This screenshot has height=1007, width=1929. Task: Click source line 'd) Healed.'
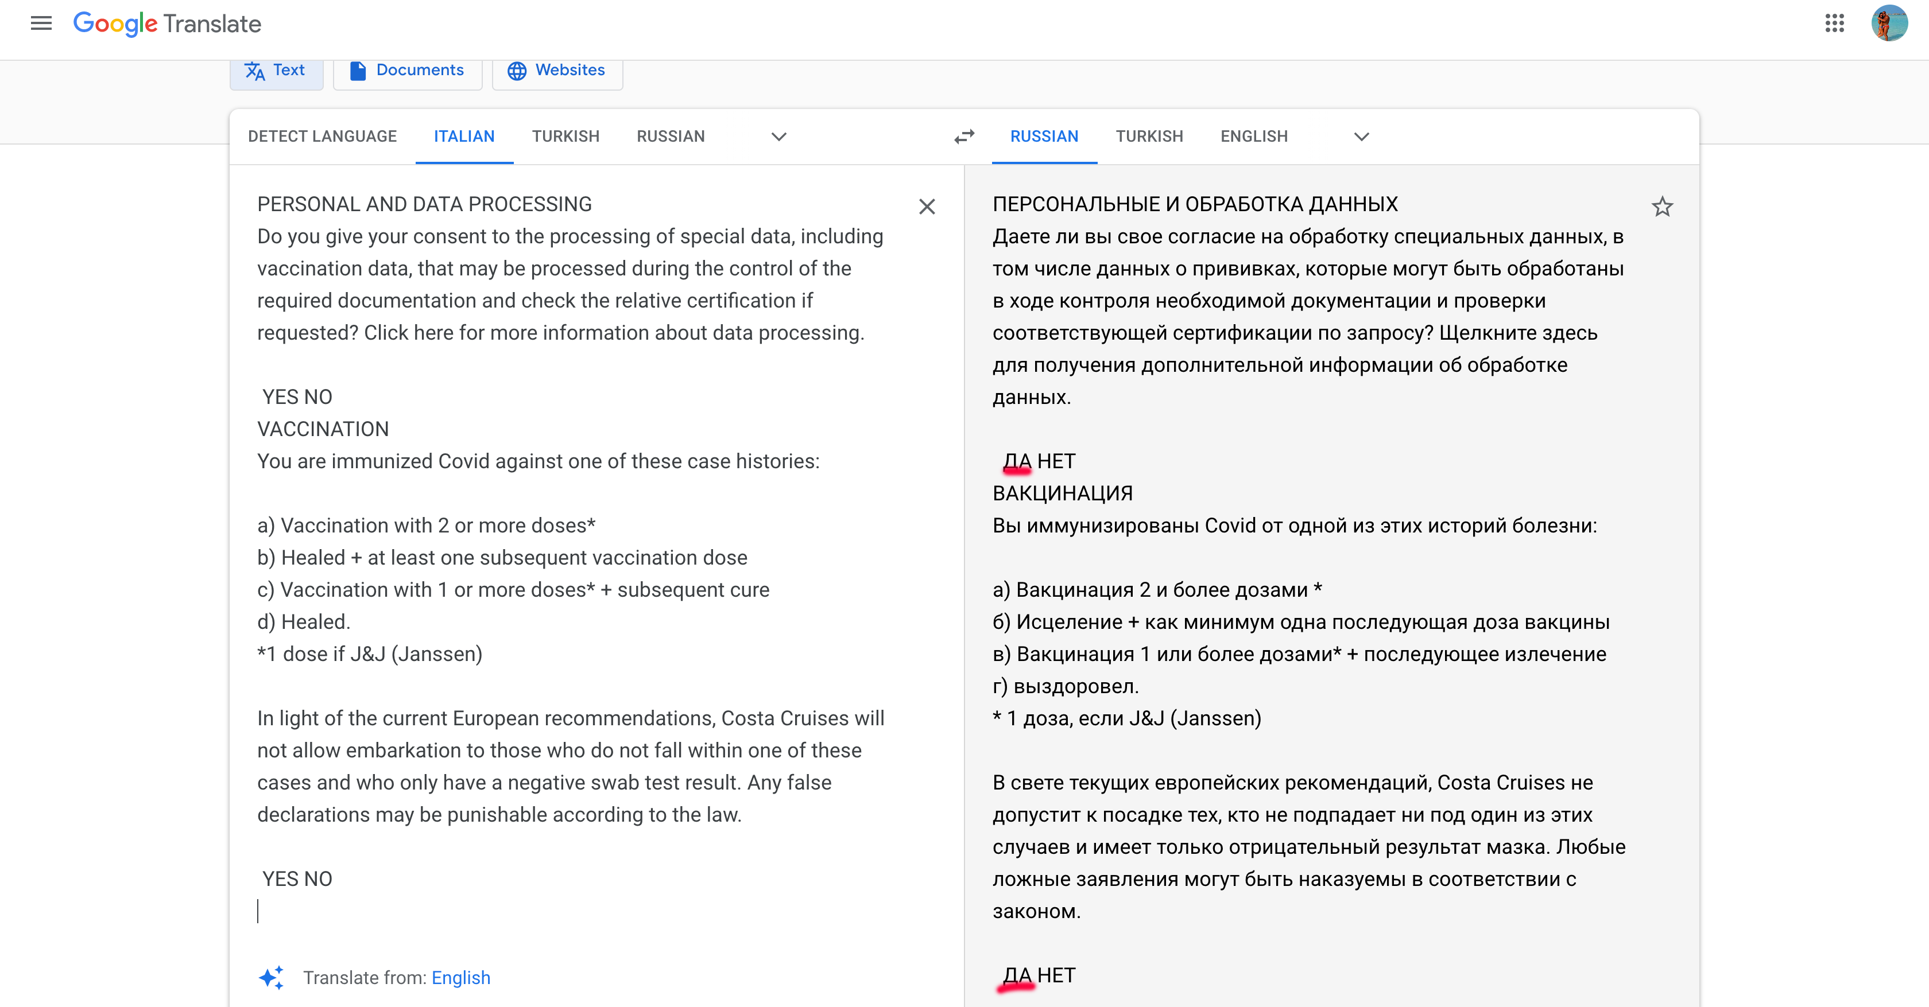pyautogui.click(x=303, y=622)
